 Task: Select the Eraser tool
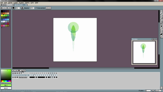(161, 16)
